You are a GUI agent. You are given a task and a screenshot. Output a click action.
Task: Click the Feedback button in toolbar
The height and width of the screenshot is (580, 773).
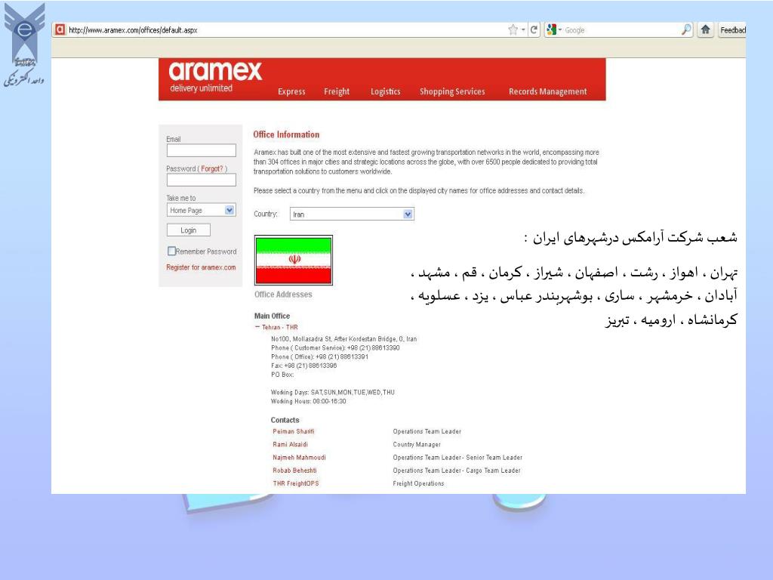pos(732,30)
